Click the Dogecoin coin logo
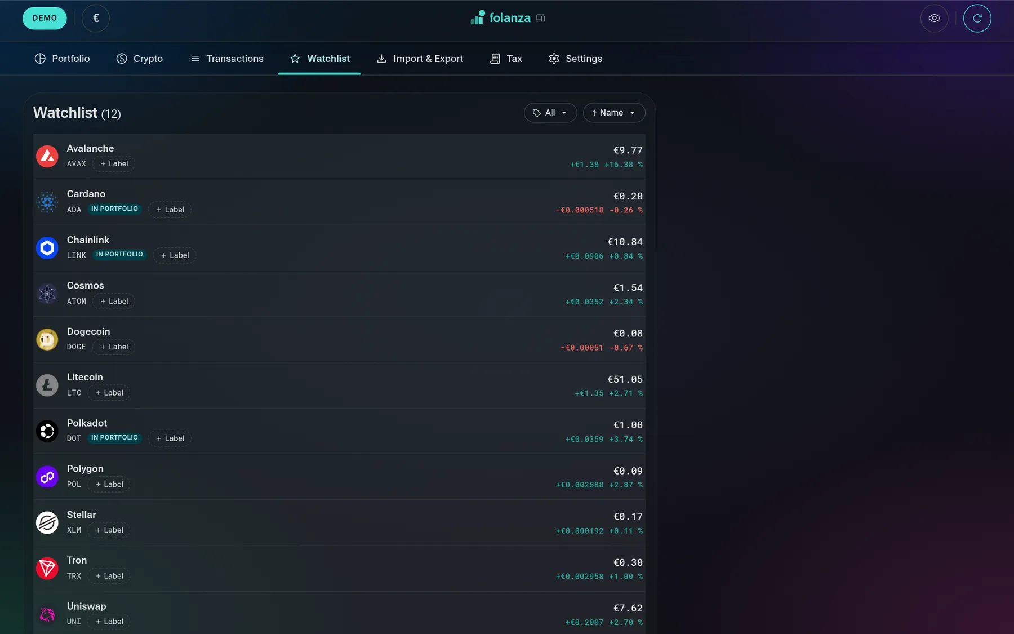This screenshot has height=634, width=1014. (x=47, y=339)
